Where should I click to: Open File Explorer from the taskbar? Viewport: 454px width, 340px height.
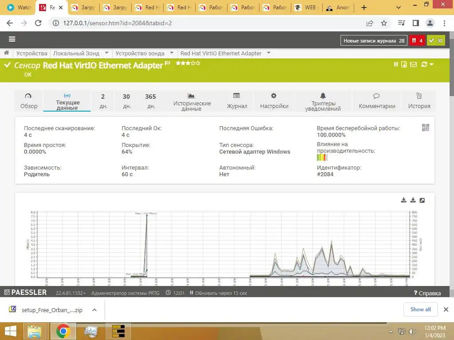(x=35, y=331)
